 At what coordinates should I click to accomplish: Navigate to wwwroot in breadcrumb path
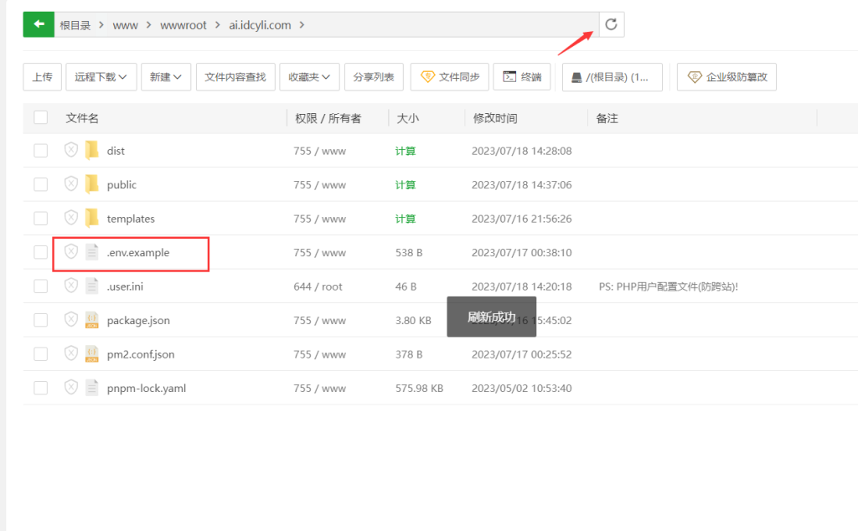(182, 25)
